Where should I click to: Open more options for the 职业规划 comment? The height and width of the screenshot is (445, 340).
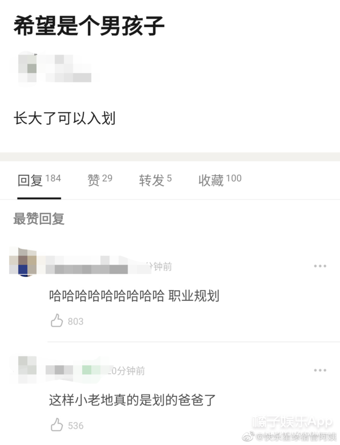(320, 266)
